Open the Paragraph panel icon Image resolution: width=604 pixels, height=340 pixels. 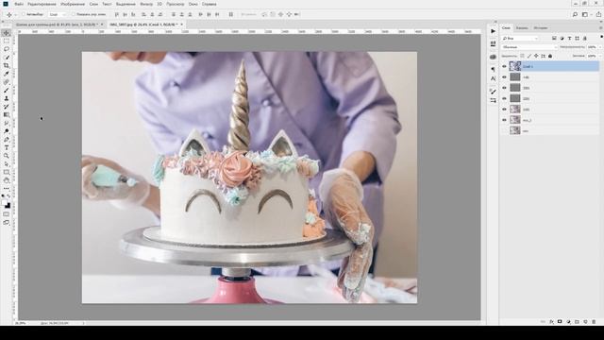(493, 69)
